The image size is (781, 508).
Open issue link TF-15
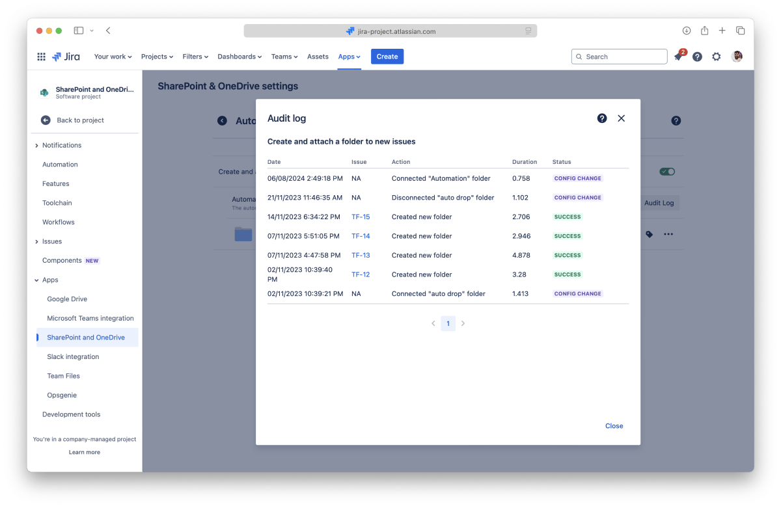point(361,217)
